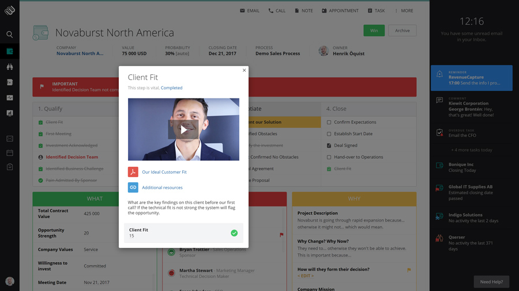
Task: Uncheck the First Meeting step
Action: coord(40,133)
